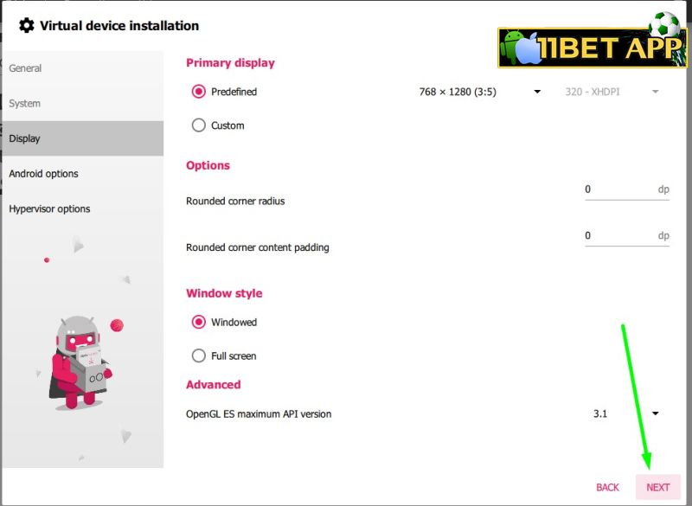Click the settings gear icon in title

click(x=27, y=26)
